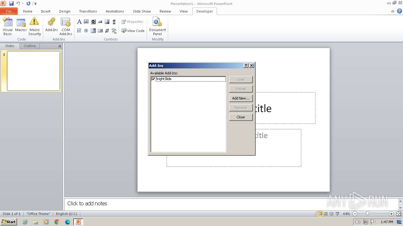Save the presentation from the Quick Access Toolbar

coord(11,3)
